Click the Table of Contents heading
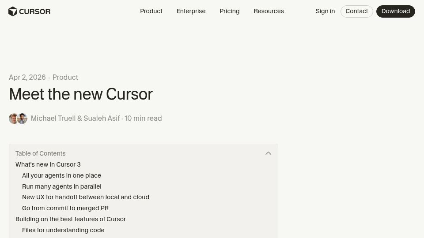 coord(40,153)
